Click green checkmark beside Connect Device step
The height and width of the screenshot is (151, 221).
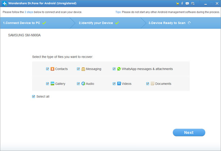point(44,23)
